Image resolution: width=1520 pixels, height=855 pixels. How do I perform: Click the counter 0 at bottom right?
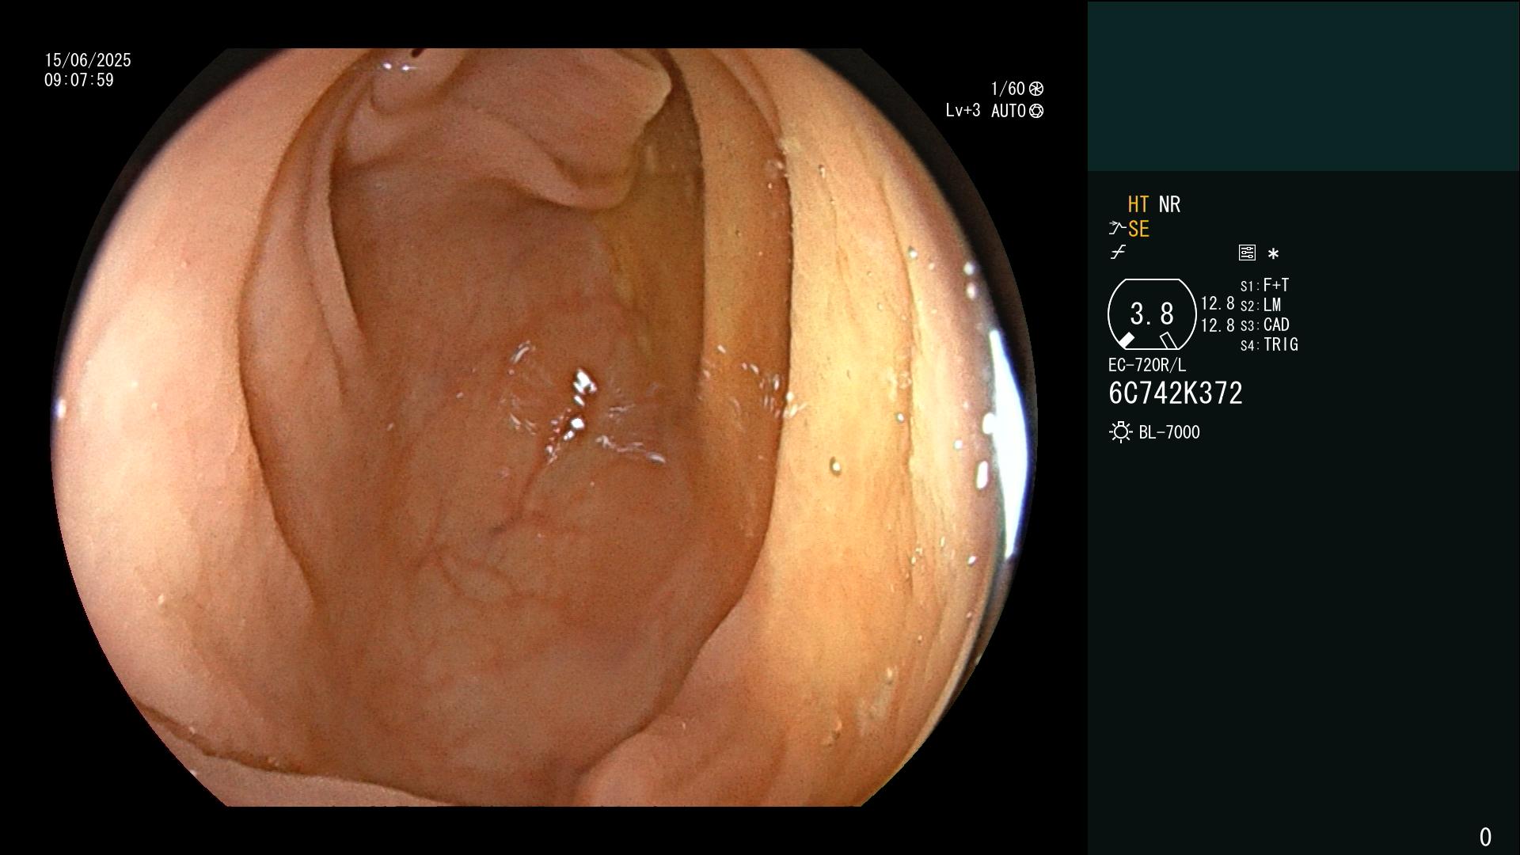coord(1485,837)
